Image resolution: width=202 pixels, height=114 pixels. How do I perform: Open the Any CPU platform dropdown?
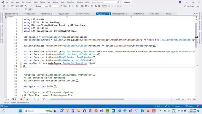point(52,6)
